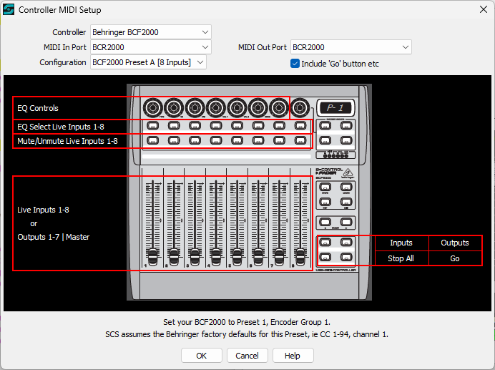Image resolution: width=495 pixels, height=370 pixels.
Task: Click the Outputs hardware button in the red box
Action: (346, 243)
